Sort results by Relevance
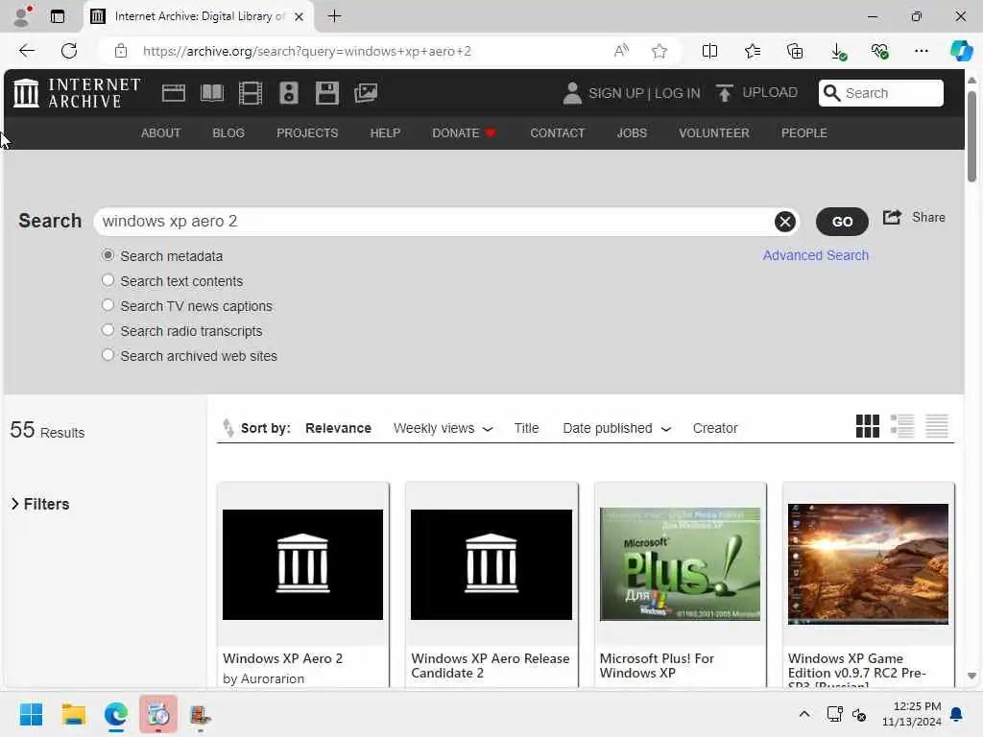Image resolution: width=983 pixels, height=737 pixels. [338, 428]
